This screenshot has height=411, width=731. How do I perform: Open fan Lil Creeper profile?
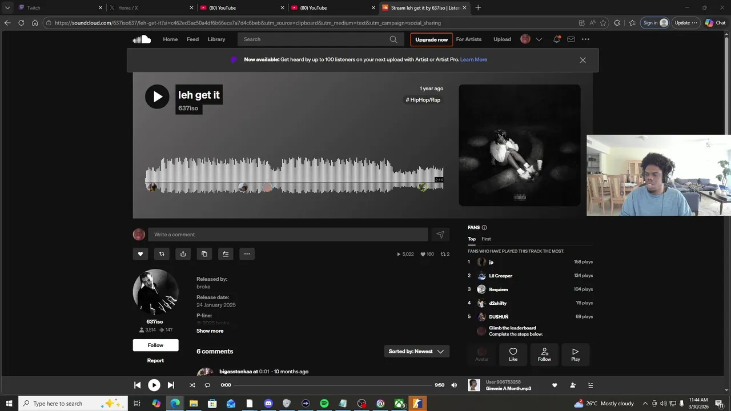(501, 276)
